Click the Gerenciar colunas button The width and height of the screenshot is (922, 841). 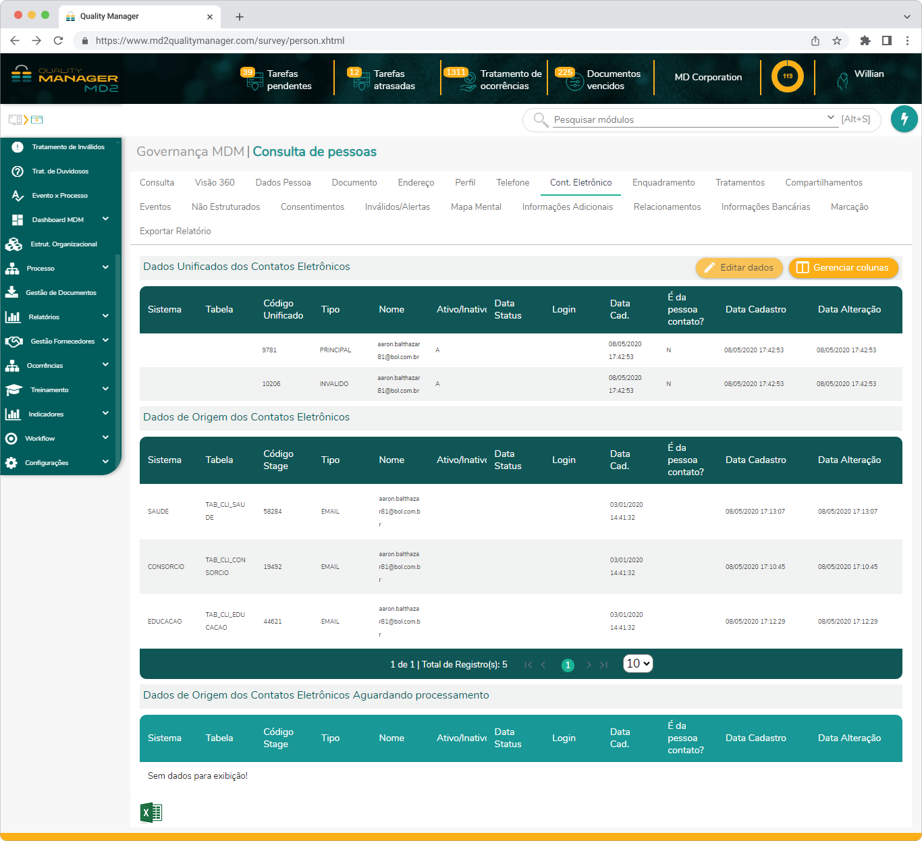pyautogui.click(x=843, y=267)
